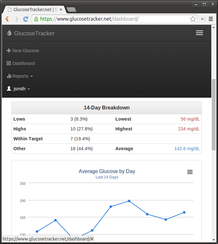Click Within Target count 7 (19.4%)
Screen dimensions: 218x244
[x=80, y=139]
